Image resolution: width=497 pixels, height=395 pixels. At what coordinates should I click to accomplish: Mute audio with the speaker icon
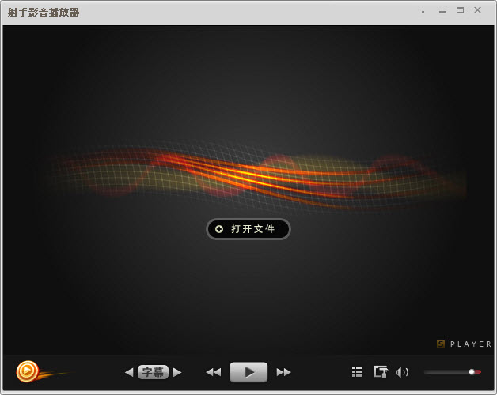tap(402, 372)
